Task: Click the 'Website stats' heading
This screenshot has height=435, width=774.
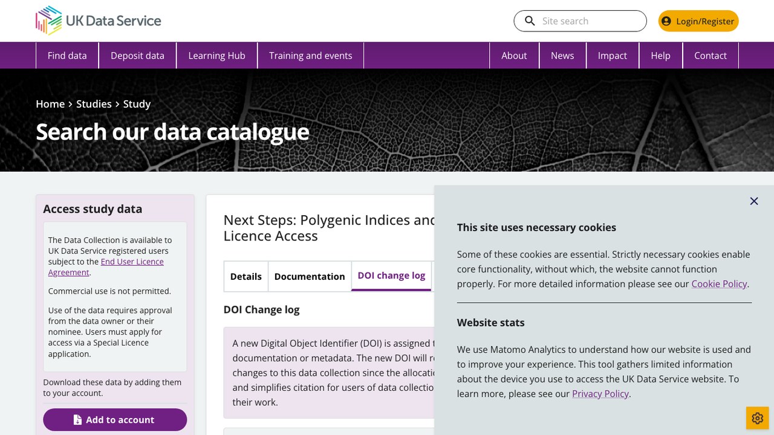Action: tap(491, 323)
